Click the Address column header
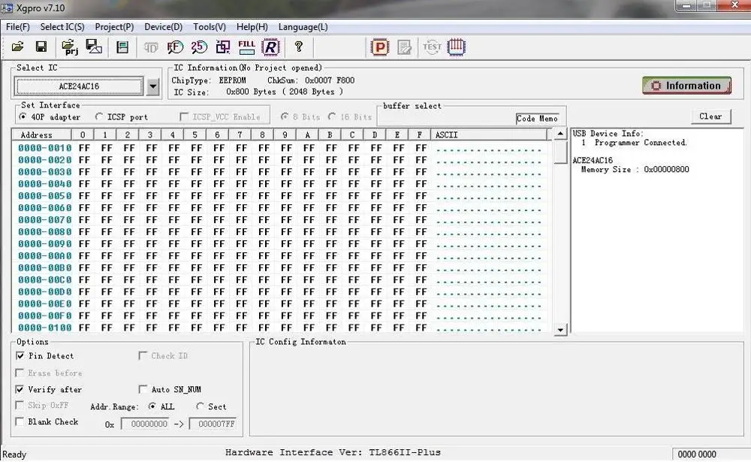Image resolution: width=751 pixels, height=462 pixels. (41, 134)
